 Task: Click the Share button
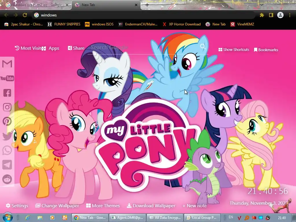(x=76, y=48)
